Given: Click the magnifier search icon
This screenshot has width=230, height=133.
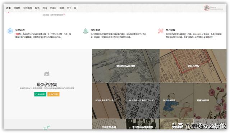Looking at the screenshot, I should pos(75,8).
